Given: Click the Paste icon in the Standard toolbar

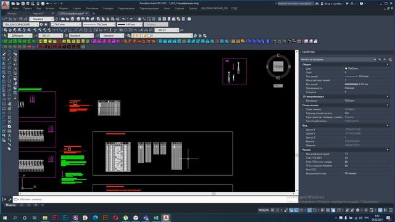Looking at the screenshot, I should (108, 19).
